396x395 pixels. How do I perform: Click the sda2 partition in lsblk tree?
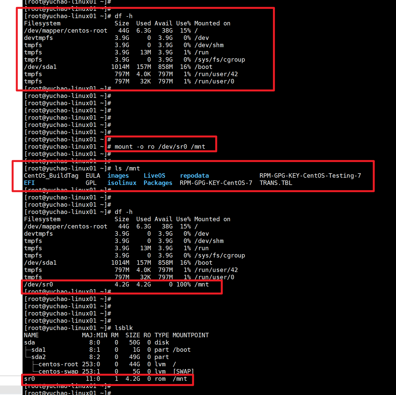[38, 357]
